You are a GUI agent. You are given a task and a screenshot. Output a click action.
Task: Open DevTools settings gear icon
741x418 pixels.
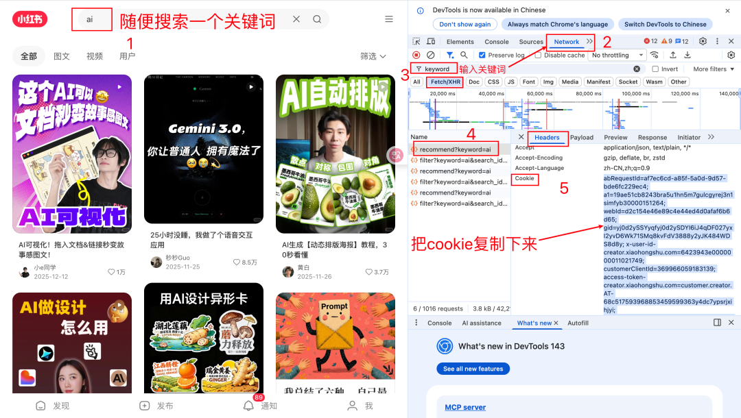click(703, 42)
